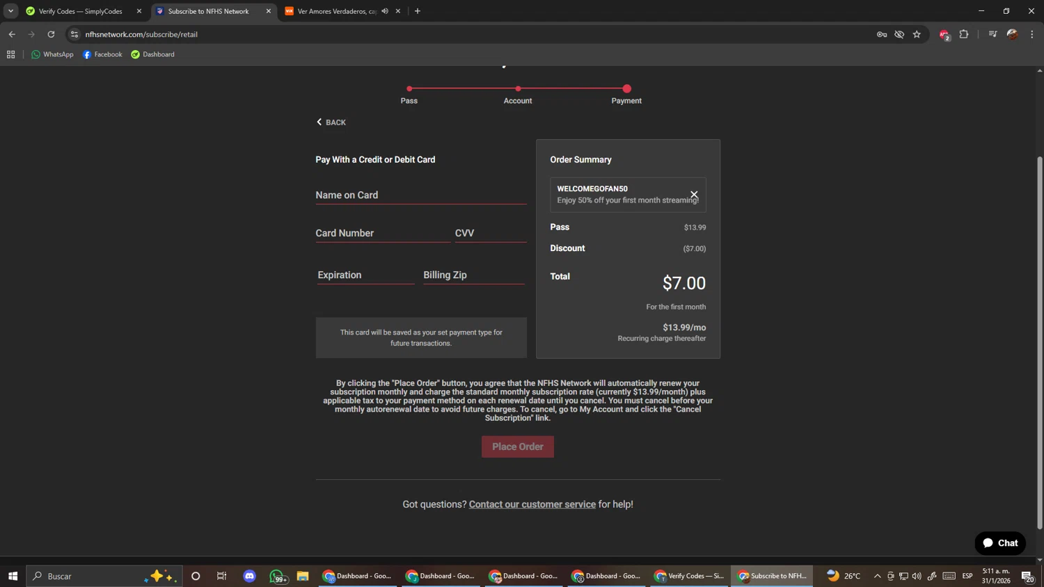Open the WhatsApp bookmark
The height and width of the screenshot is (587, 1044).
tap(52, 54)
